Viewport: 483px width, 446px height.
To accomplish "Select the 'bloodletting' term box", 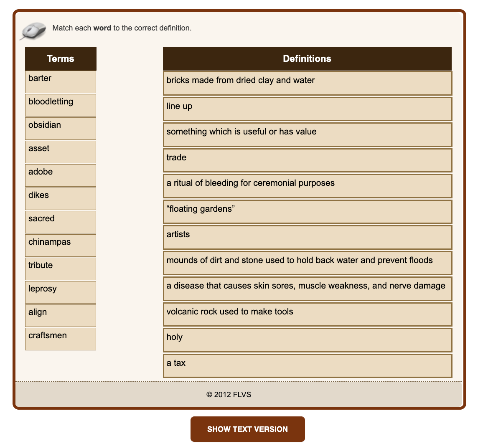I will click(x=61, y=105).
